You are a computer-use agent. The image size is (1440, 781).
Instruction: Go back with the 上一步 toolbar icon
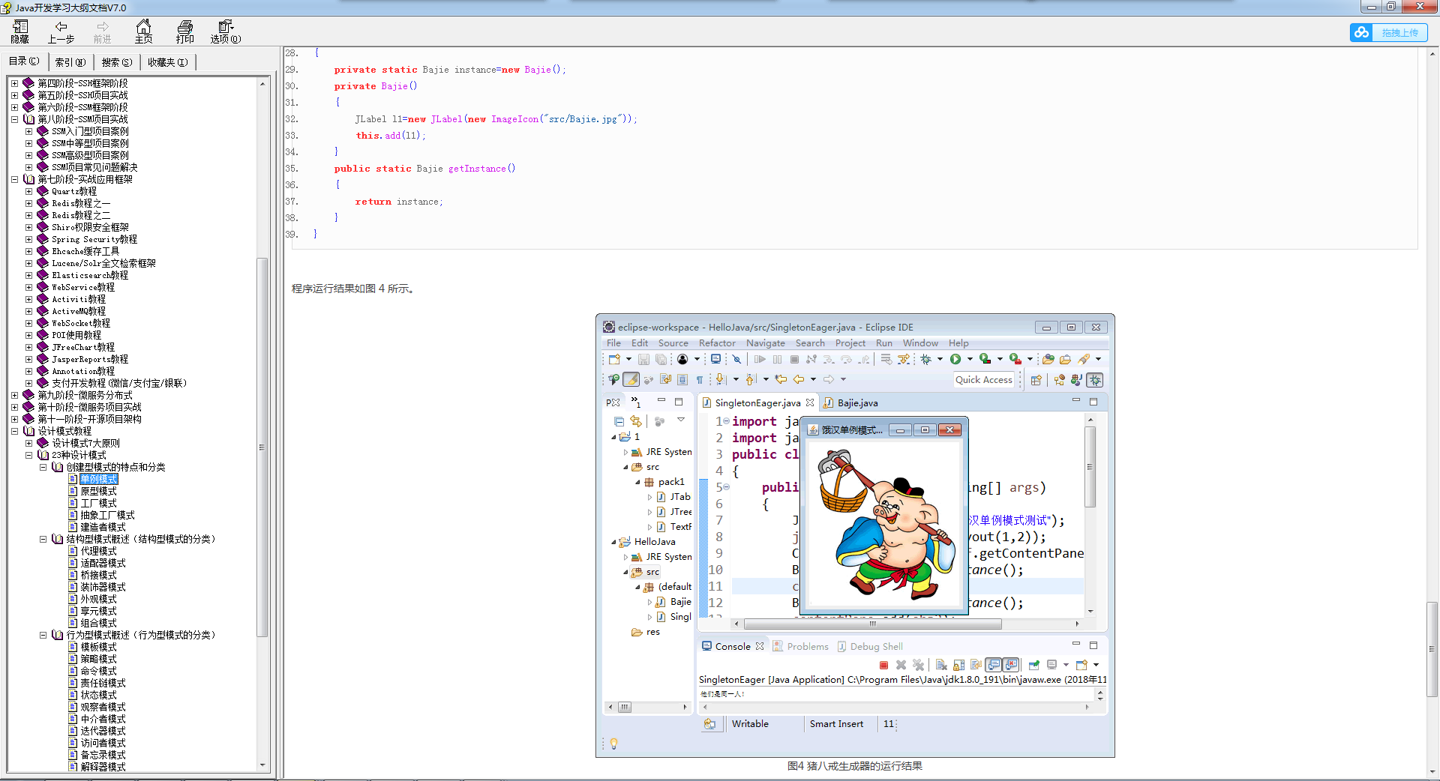(x=61, y=32)
